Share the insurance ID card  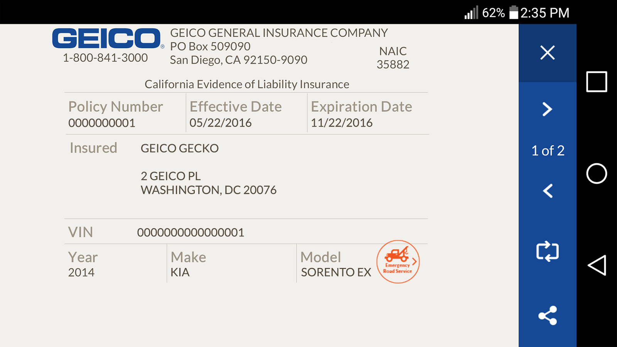tap(548, 315)
